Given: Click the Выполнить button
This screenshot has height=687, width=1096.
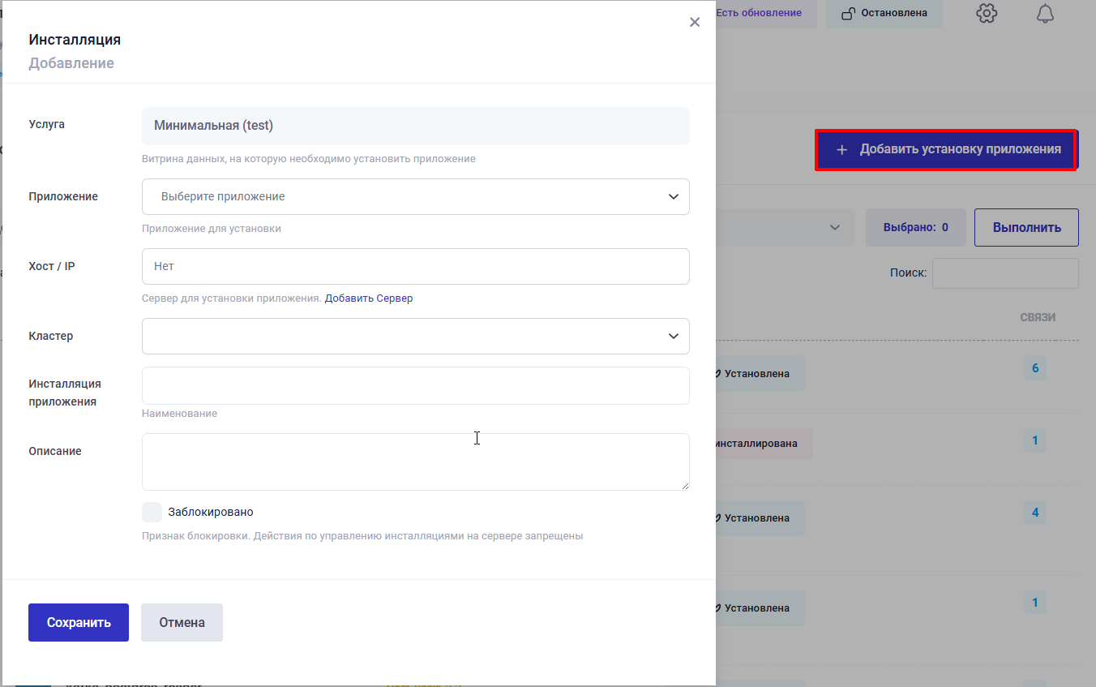Looking at the screenshot, I should [1026, 228].
